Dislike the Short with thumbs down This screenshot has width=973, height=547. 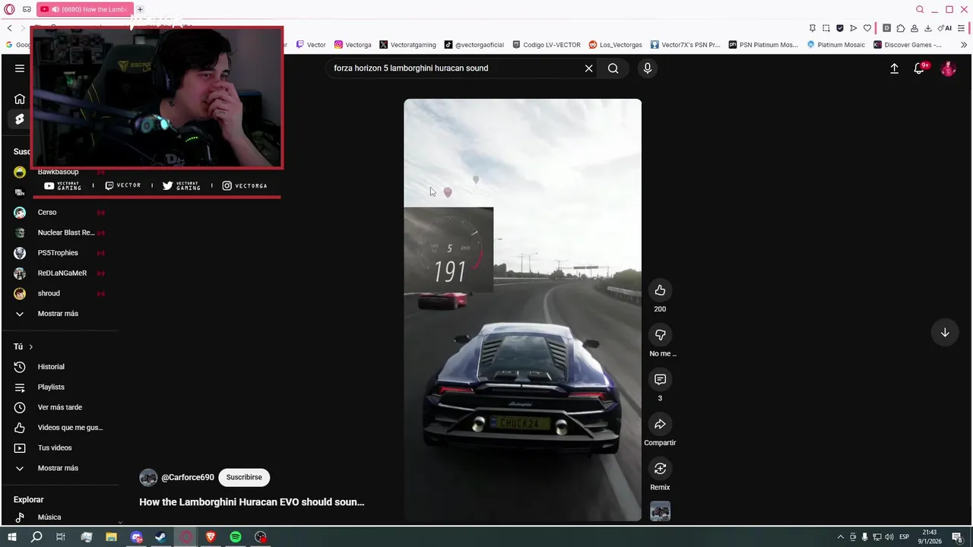click(x=660, y=335)
